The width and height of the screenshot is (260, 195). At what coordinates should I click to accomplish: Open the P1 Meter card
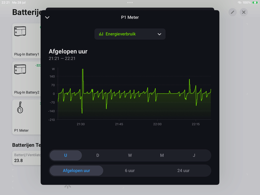pos(27,117)
